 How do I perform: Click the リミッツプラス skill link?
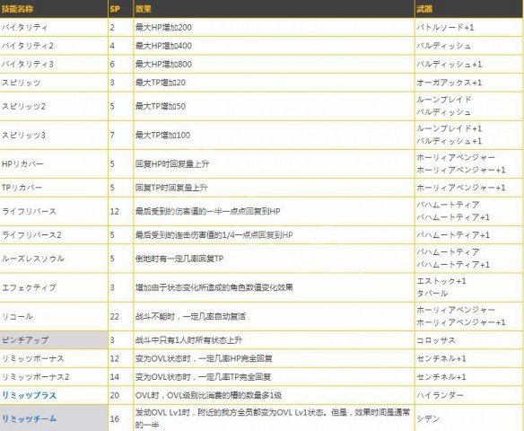tap(29, 395)
